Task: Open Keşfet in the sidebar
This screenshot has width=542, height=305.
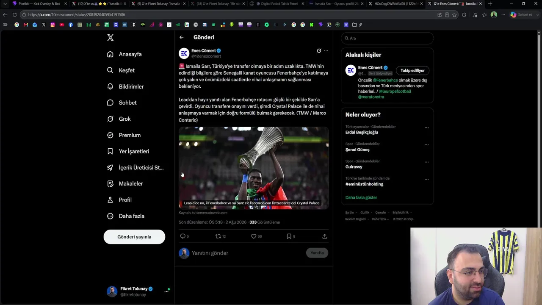Action: 121,70
